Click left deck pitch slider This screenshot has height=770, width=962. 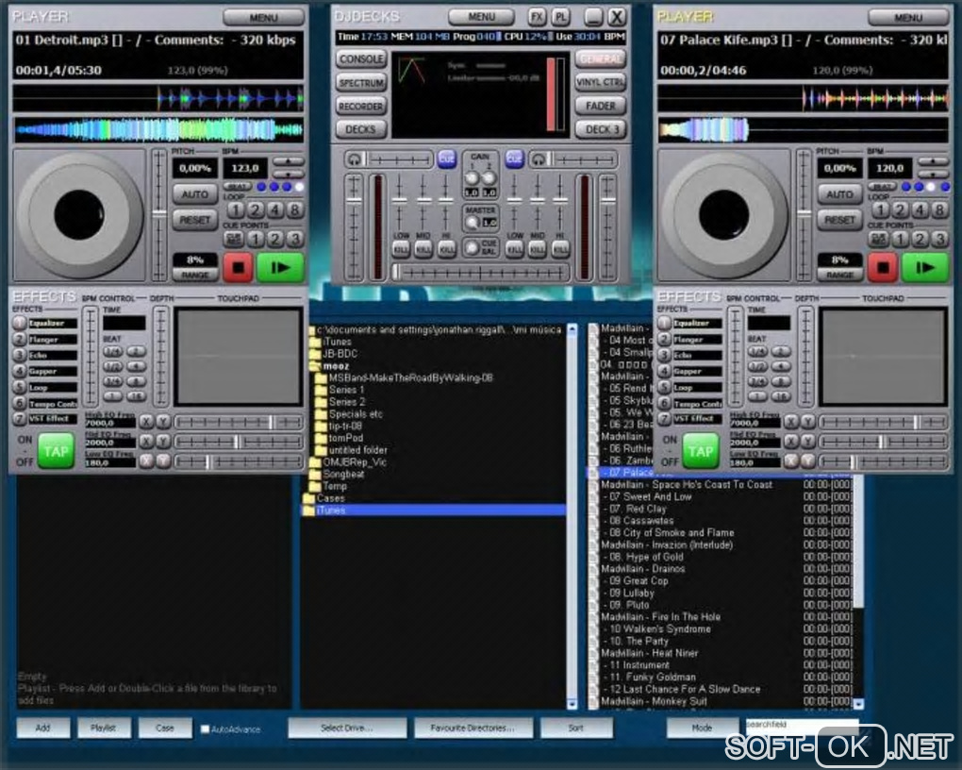pos(159,214)
